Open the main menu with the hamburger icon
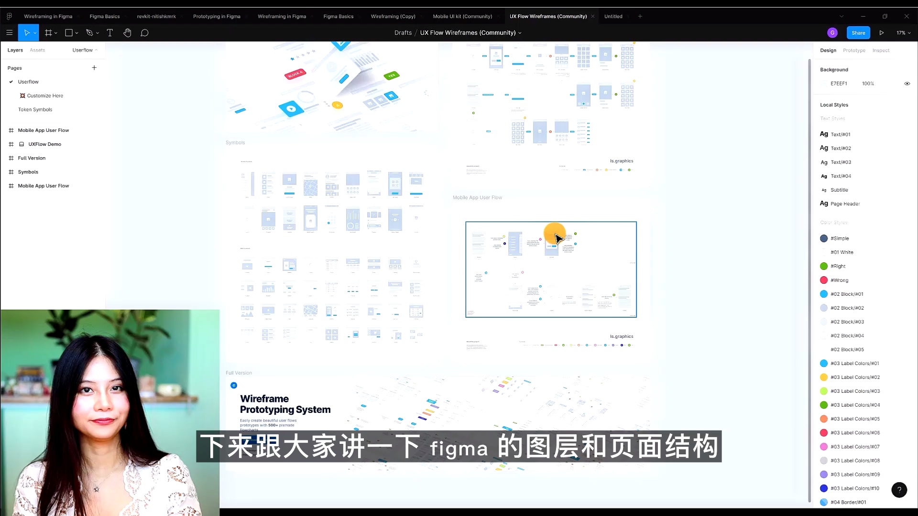 tap(9, 32)
